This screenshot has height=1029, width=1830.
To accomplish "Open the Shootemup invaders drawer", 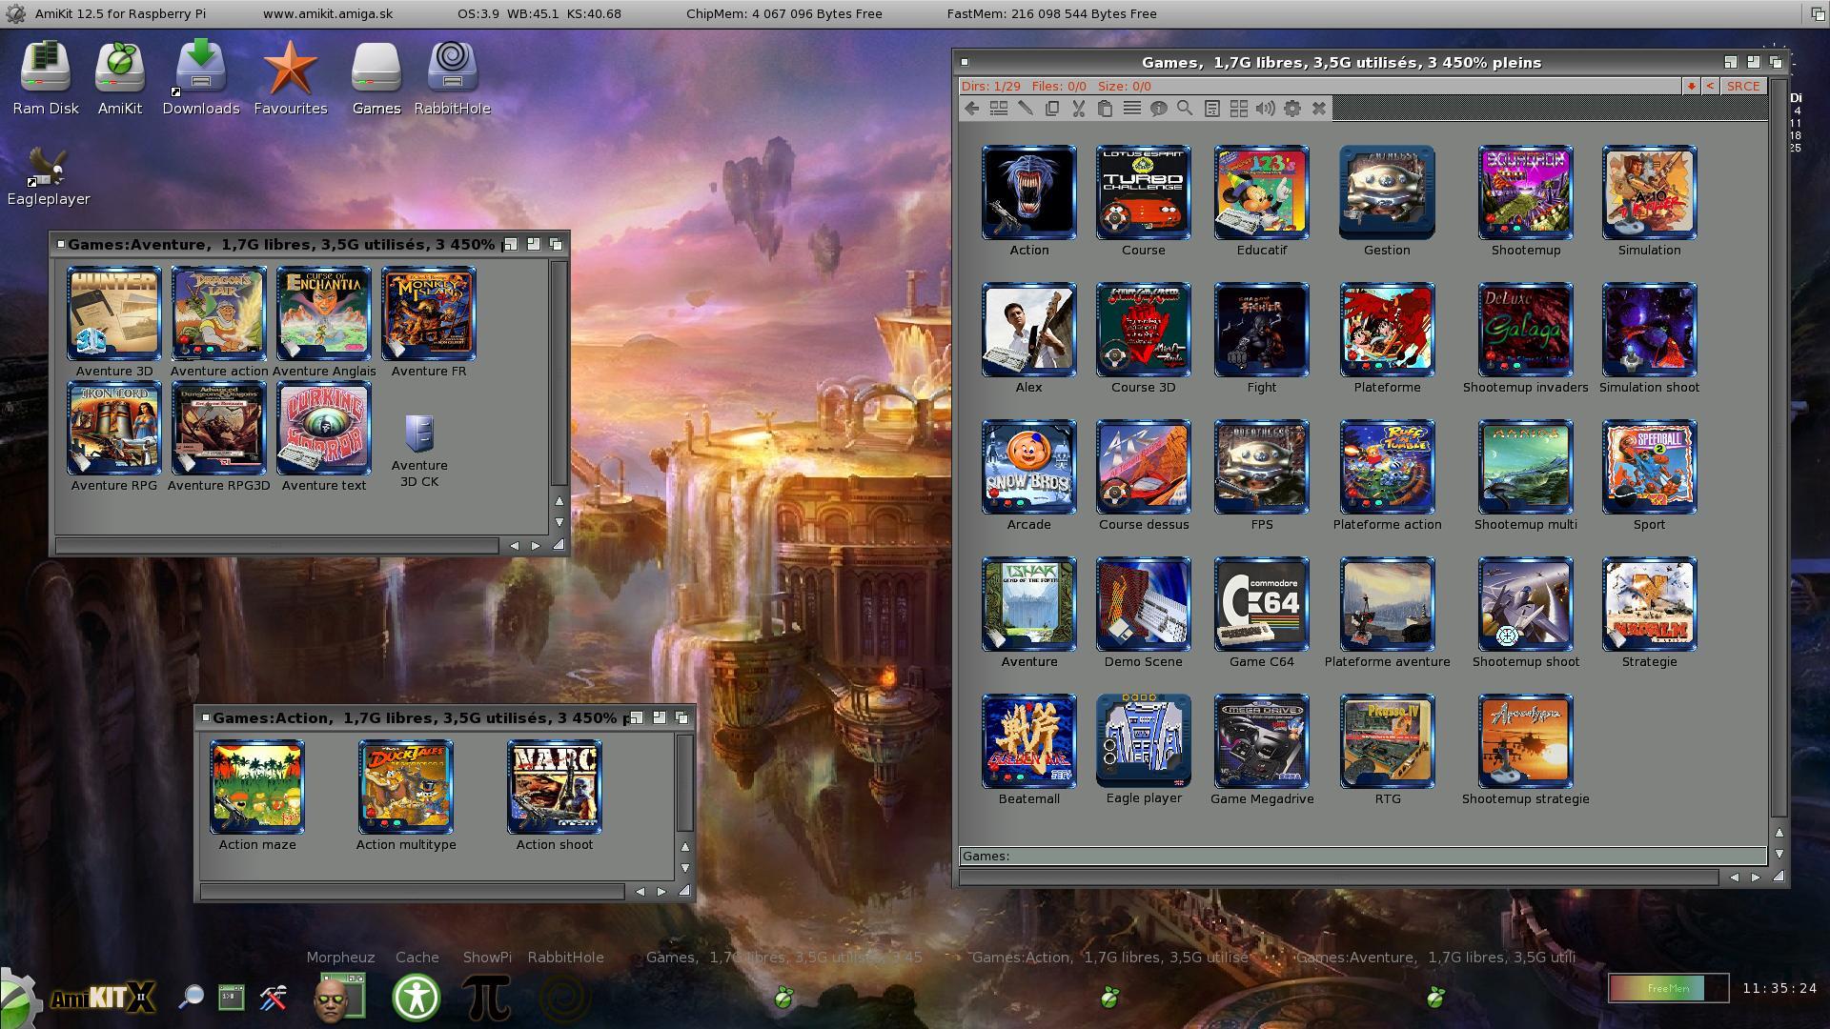I will point(1525,330).
